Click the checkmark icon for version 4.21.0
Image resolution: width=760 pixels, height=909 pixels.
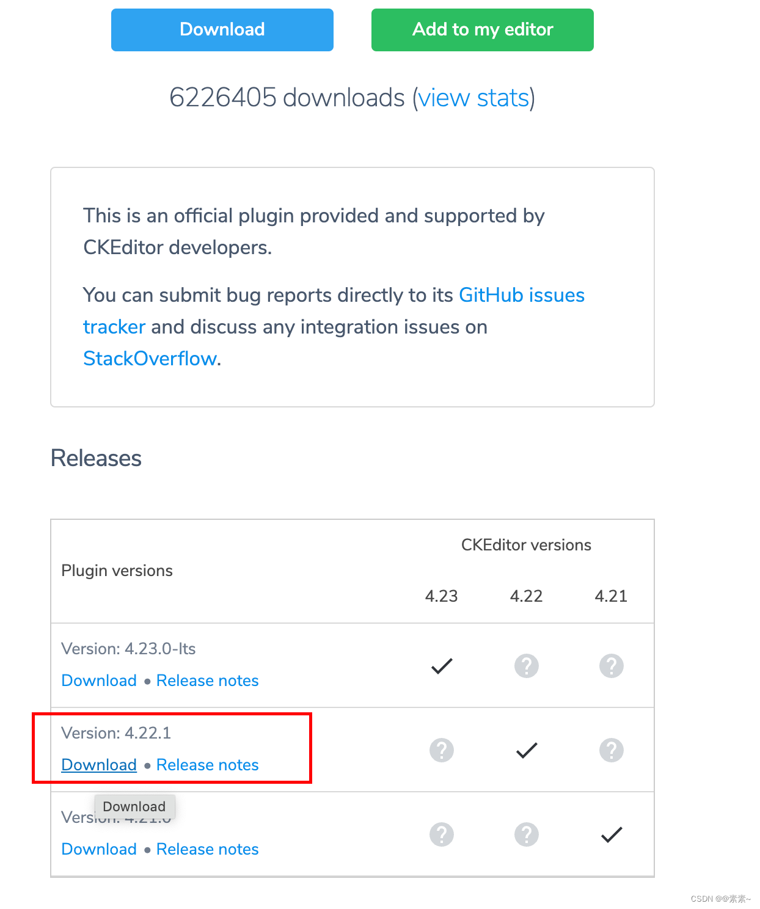tap(611, 834)
